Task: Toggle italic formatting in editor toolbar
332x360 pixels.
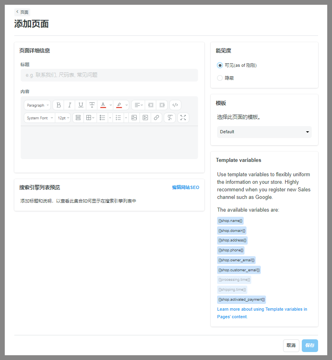Action: (x=70, y=105)
